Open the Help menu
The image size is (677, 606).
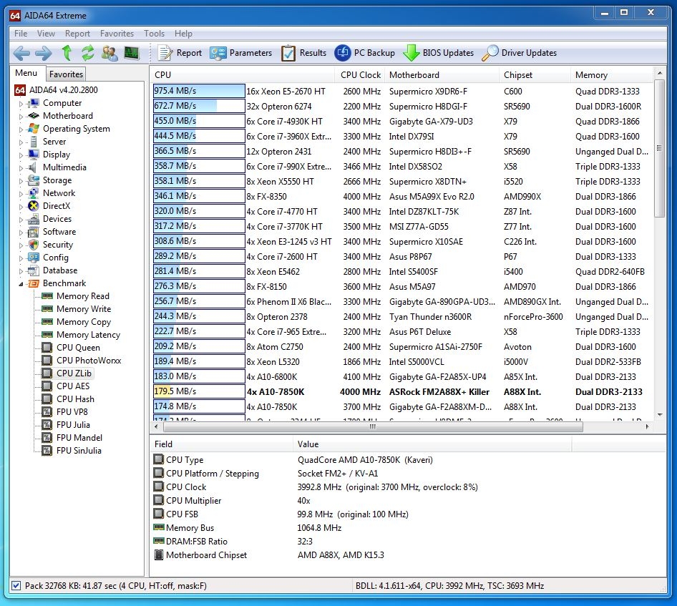183,33
